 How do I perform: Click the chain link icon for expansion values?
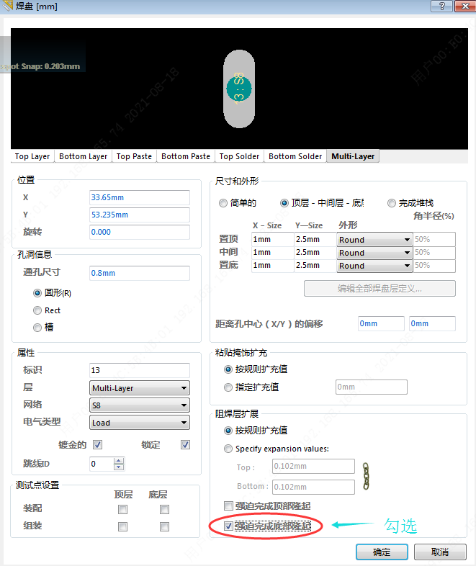point(365,477)
